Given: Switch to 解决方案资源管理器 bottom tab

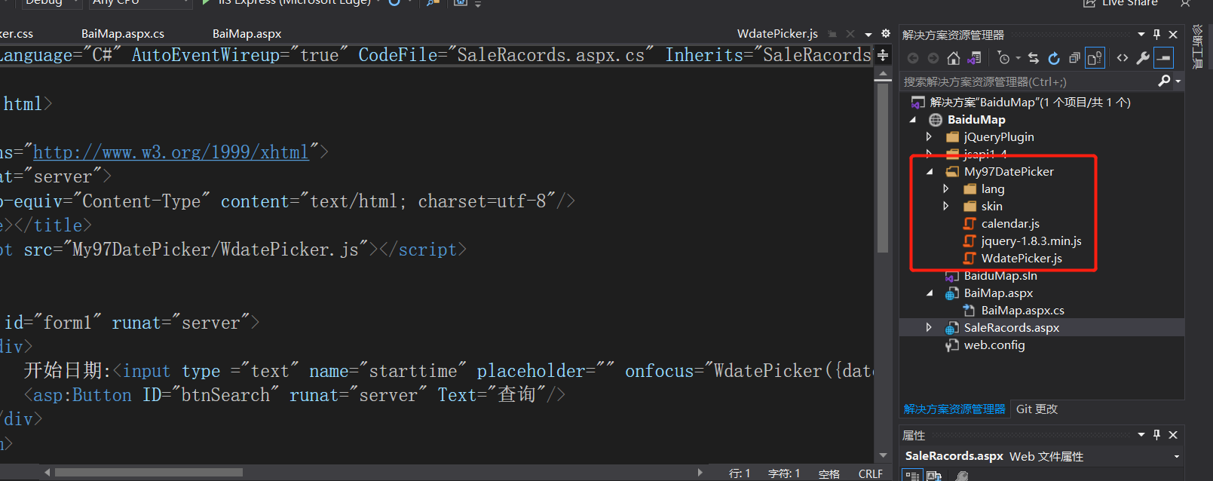Looking at the screenshot, I should coord(954,409).
